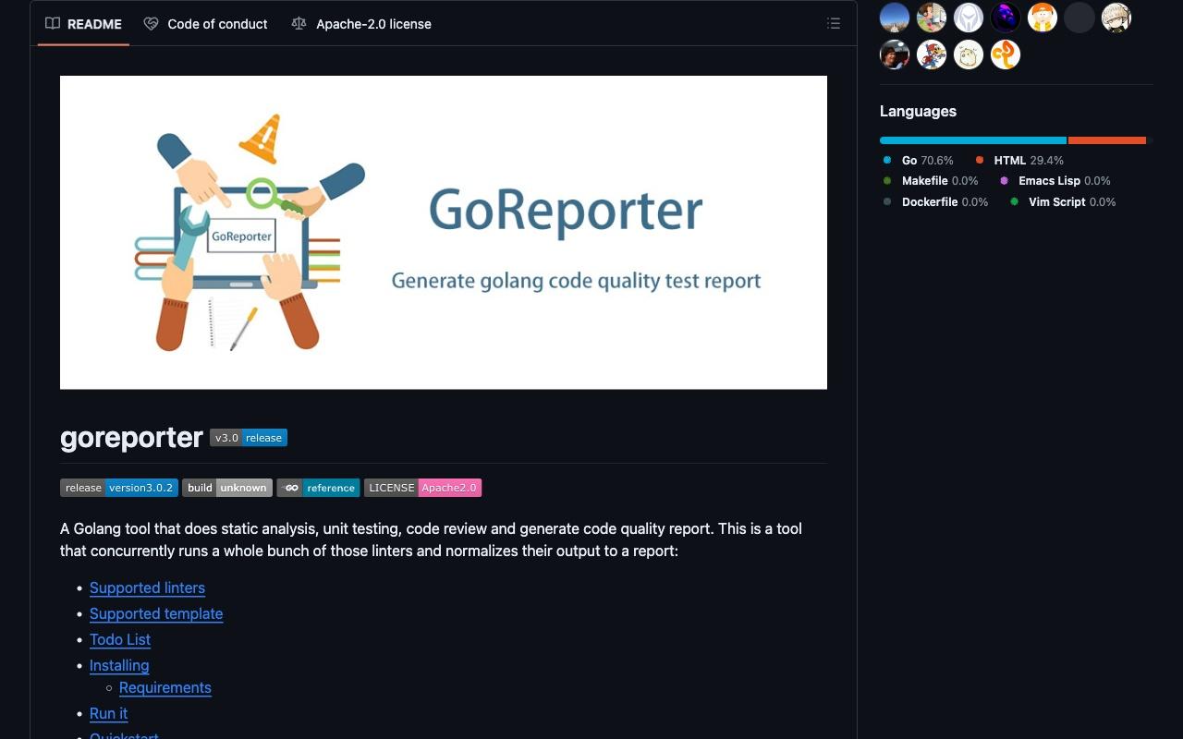The image size is (1183, 739).
Task: Click the cream cat-face contributor avatar
Action: point(969,55)
